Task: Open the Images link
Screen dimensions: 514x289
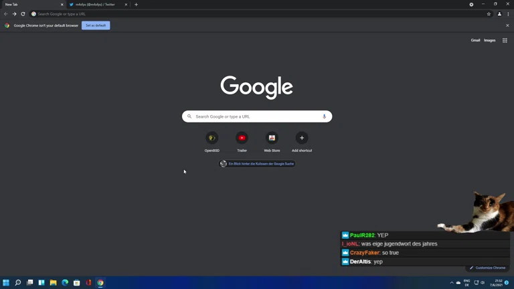Action: pyautogui.click(x=489, y=40)
